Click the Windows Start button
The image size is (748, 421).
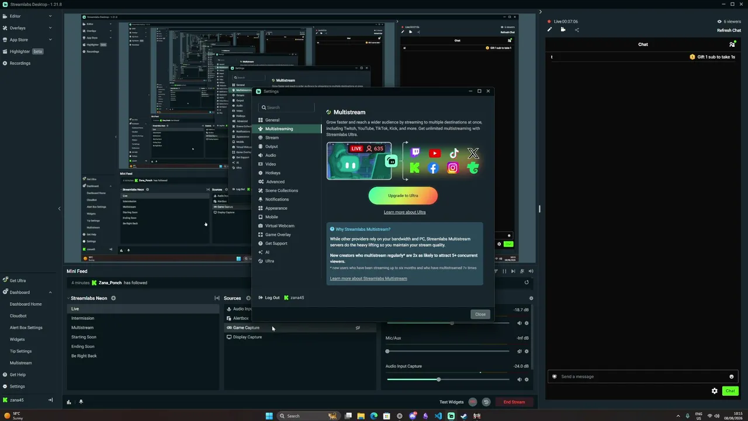[x=269, y=416]
